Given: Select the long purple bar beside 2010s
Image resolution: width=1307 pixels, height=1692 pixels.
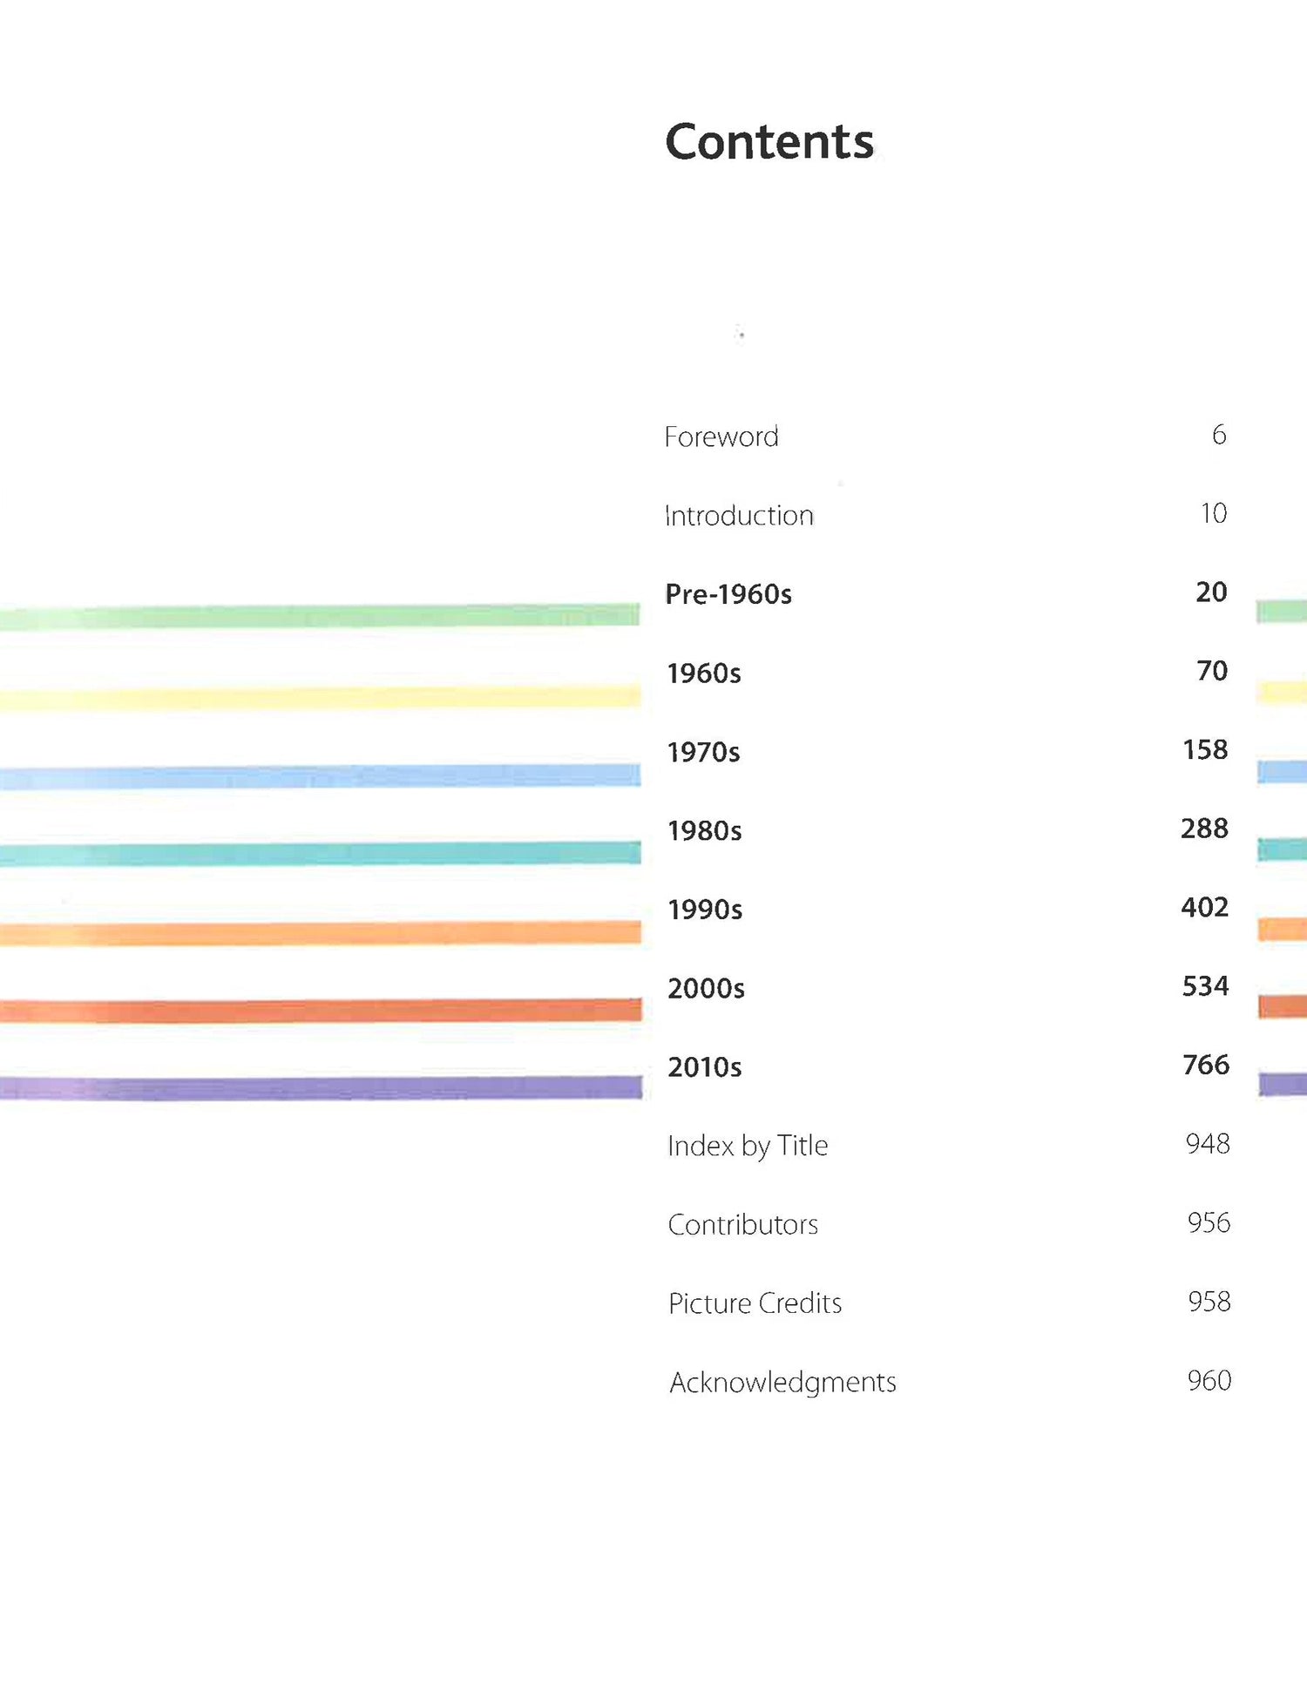Looking at the screenshot, I should (320, 1088).
